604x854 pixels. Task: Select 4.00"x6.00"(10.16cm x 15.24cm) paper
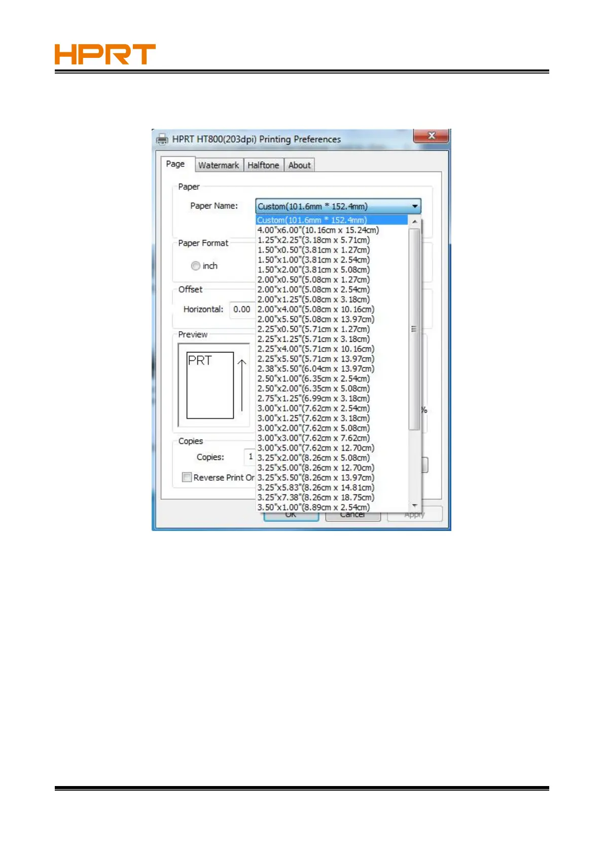point(332,230)
